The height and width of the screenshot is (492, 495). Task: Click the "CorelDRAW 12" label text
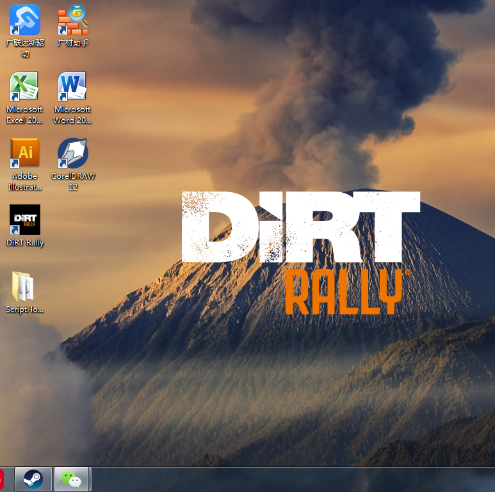click(73, 181)
